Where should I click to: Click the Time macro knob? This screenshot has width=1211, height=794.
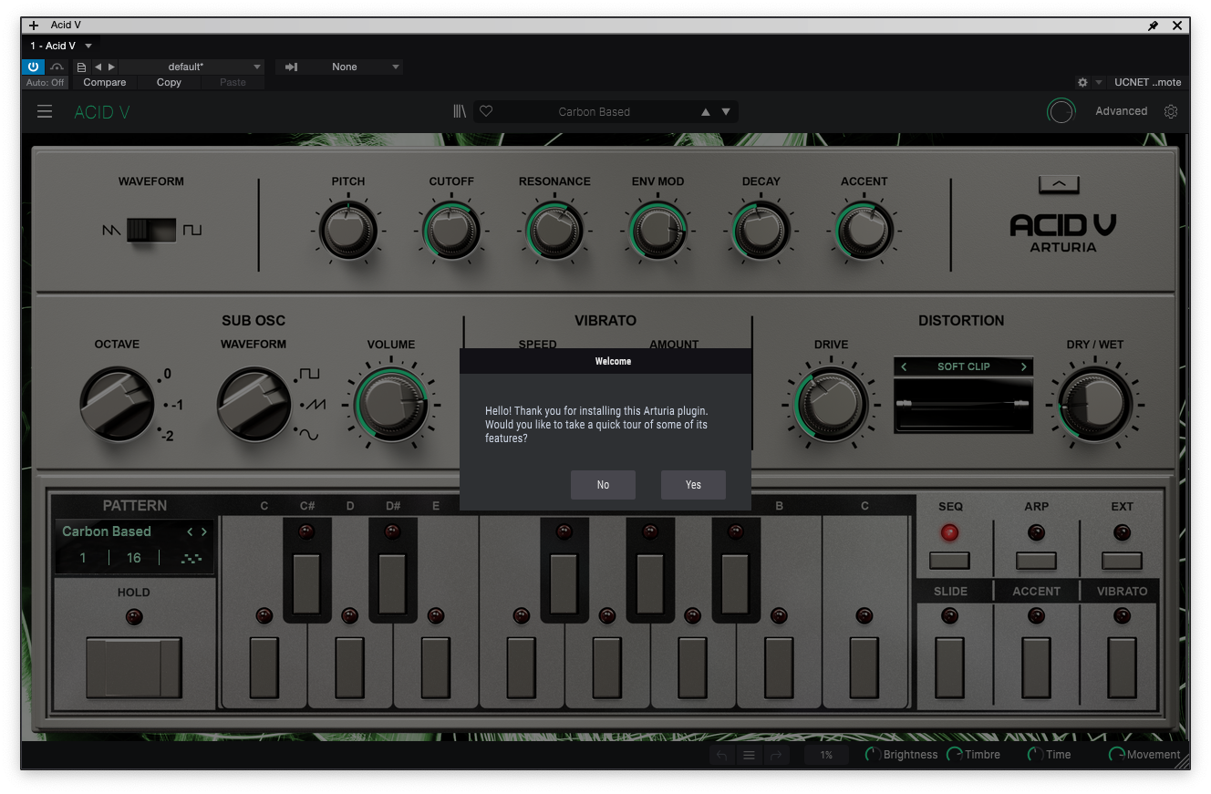pos(1035,755)
